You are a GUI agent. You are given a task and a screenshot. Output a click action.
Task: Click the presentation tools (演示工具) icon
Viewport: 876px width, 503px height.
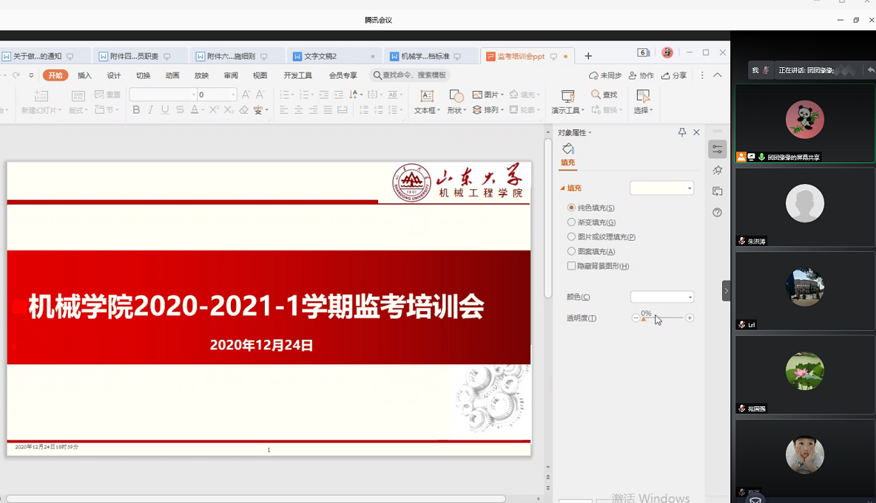(567, 97)
